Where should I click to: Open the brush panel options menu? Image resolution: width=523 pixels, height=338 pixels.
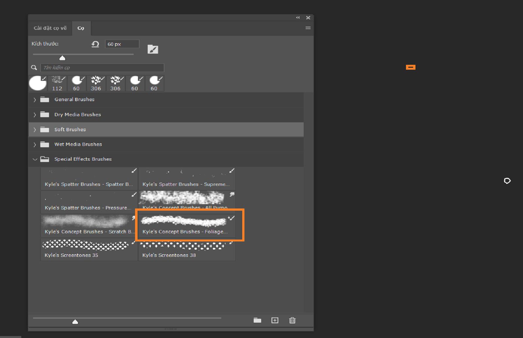308,28
